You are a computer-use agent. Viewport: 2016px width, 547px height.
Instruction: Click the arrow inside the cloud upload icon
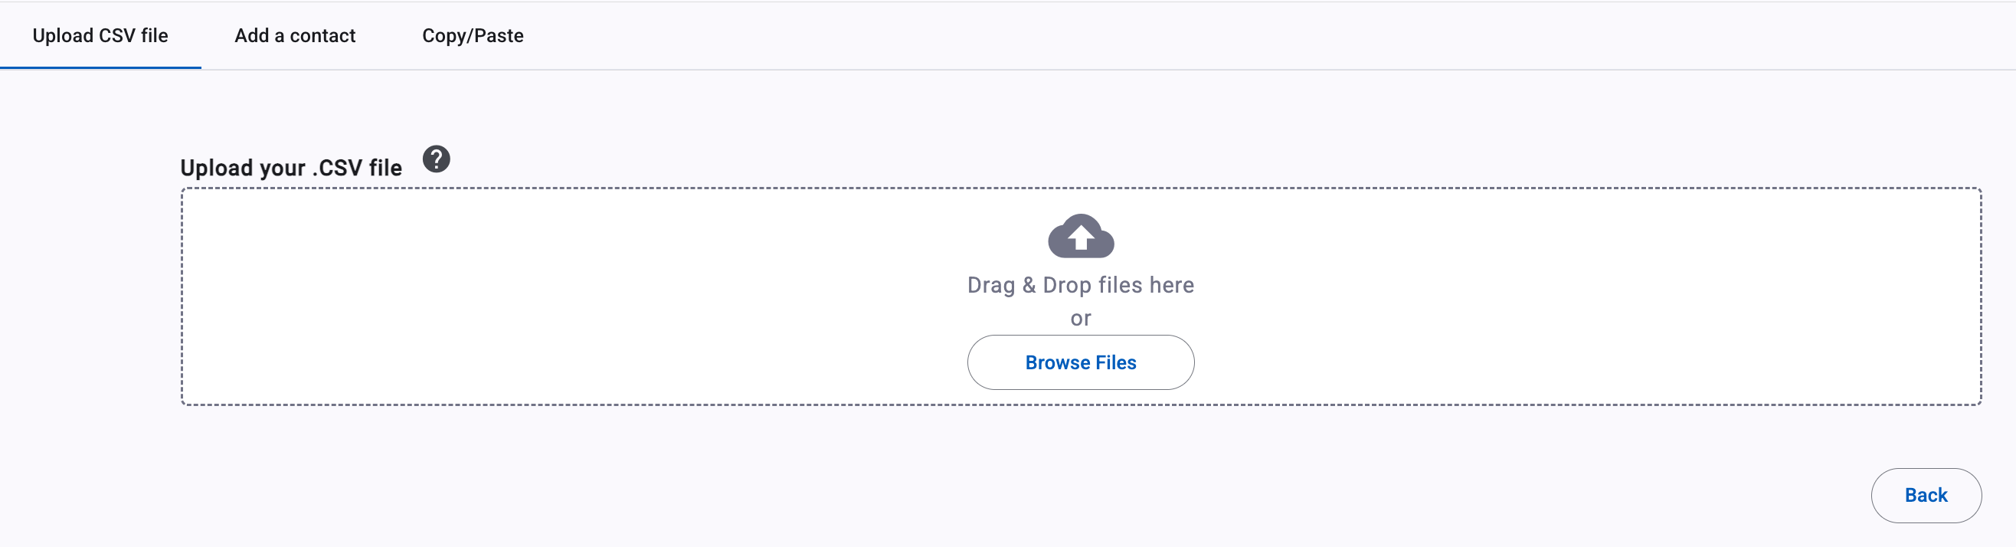tap(1081, 236)
